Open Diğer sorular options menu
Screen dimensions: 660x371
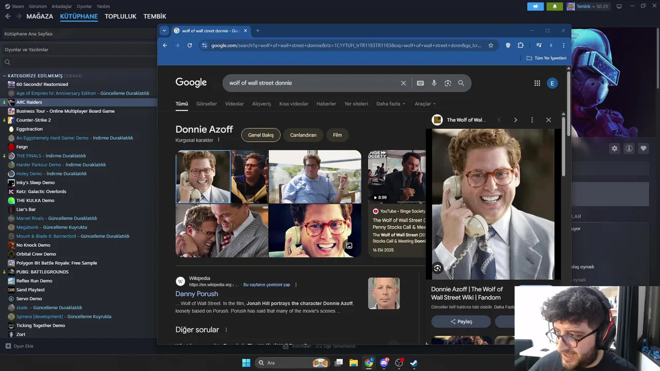[226, 330]
